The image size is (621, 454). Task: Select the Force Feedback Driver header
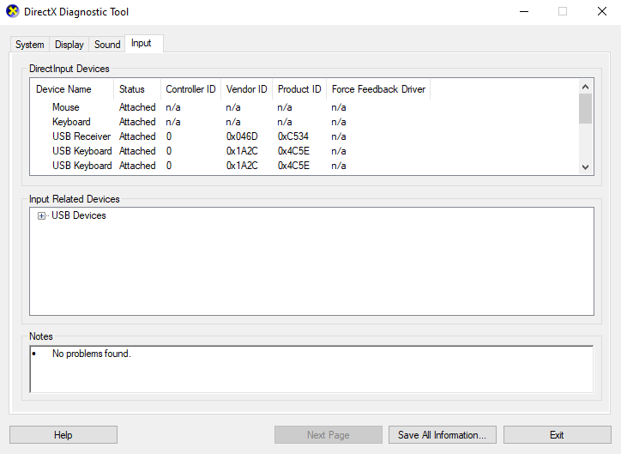tap(378, 89)
